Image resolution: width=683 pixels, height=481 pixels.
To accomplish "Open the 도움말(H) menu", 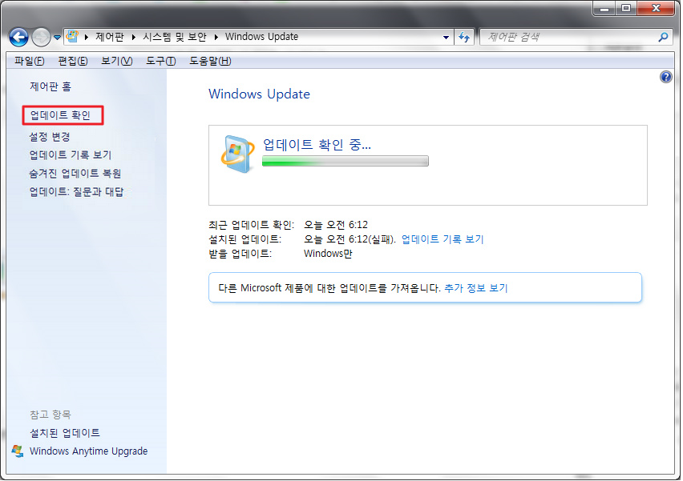I will point(210,61).
